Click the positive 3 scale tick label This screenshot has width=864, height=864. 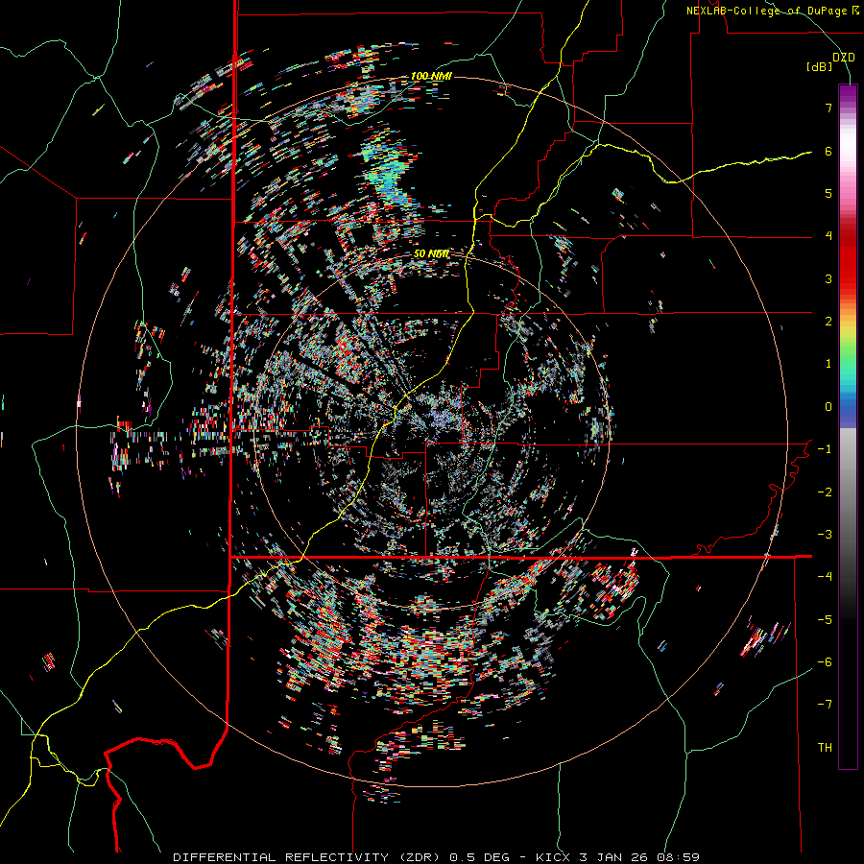[828, 278]
